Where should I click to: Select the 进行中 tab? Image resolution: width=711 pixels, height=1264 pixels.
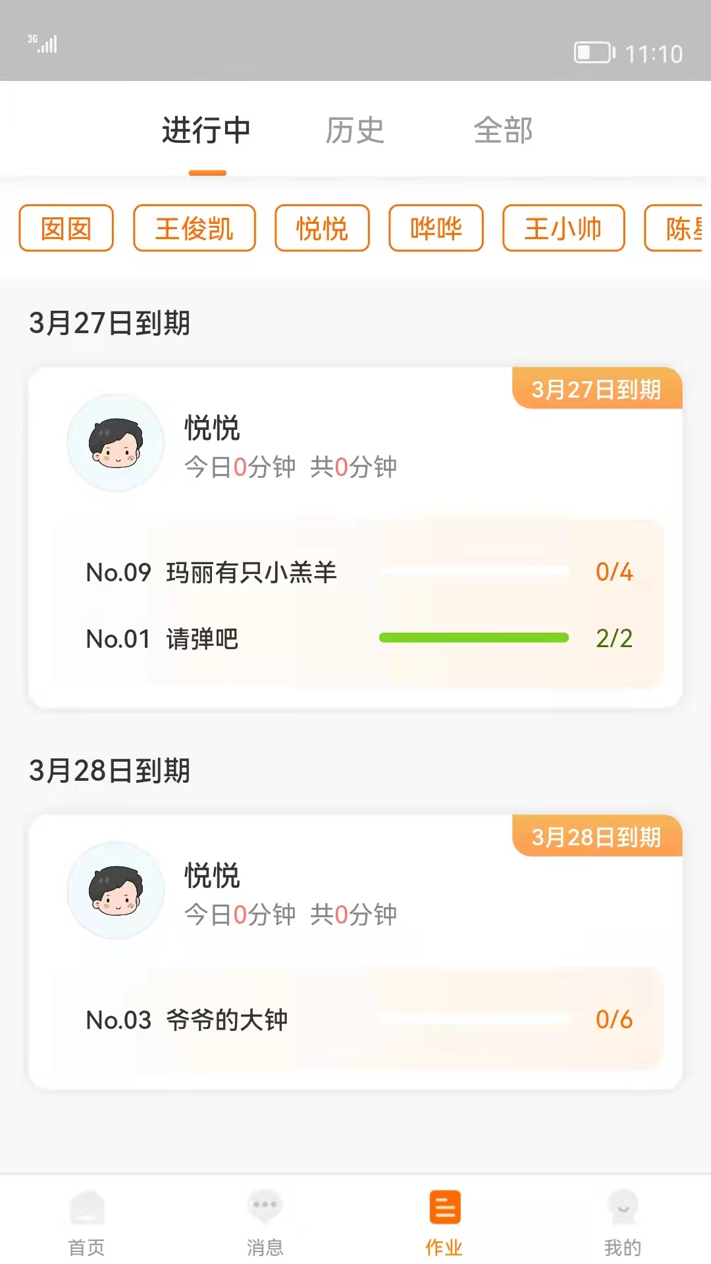pos(207,130)
